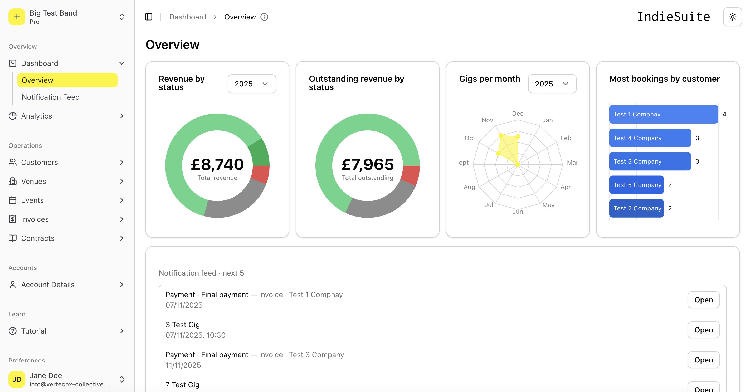The width and height of the screenshot is (750, 392).
Task: Open Analytics via its pie chart icon
Action: click(13, 116)
